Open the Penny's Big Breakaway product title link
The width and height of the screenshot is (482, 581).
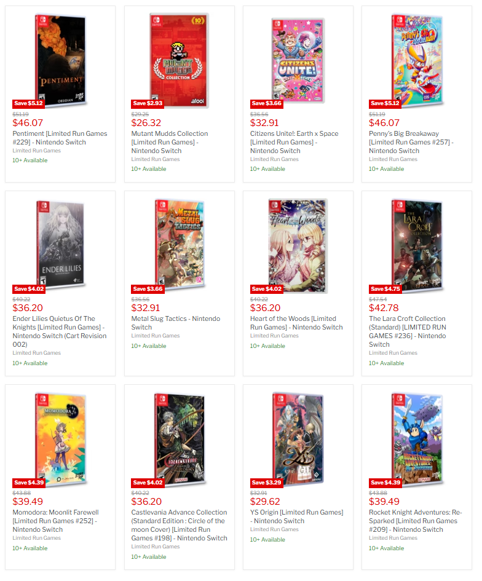411,142
